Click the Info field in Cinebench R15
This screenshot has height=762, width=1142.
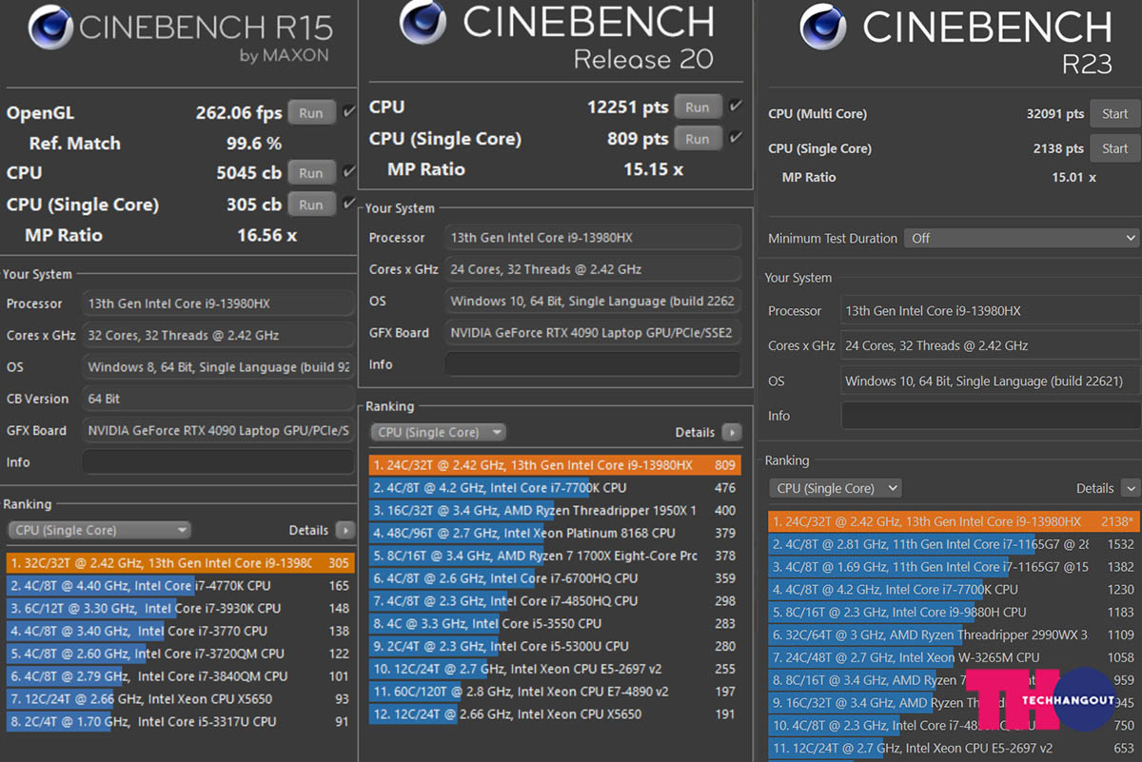tap(218, 462)
